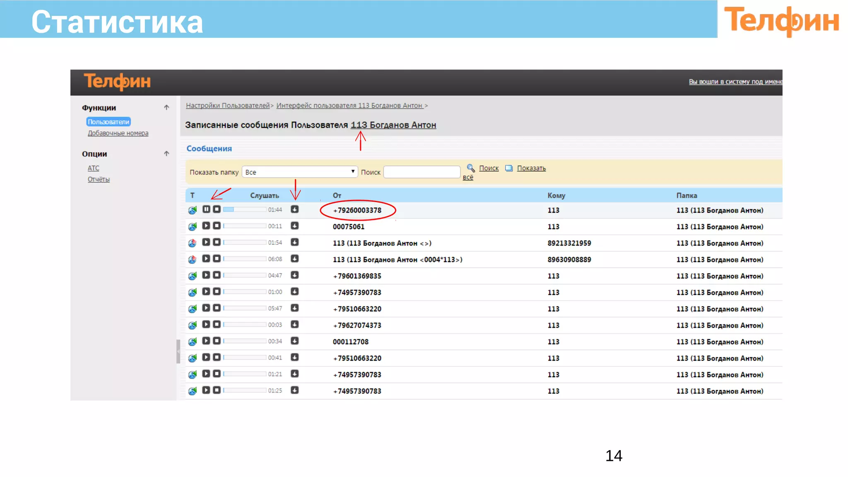
Task: Collapse the Опции sidebar section
Action: pyautogui.click(x=166, y=154)
